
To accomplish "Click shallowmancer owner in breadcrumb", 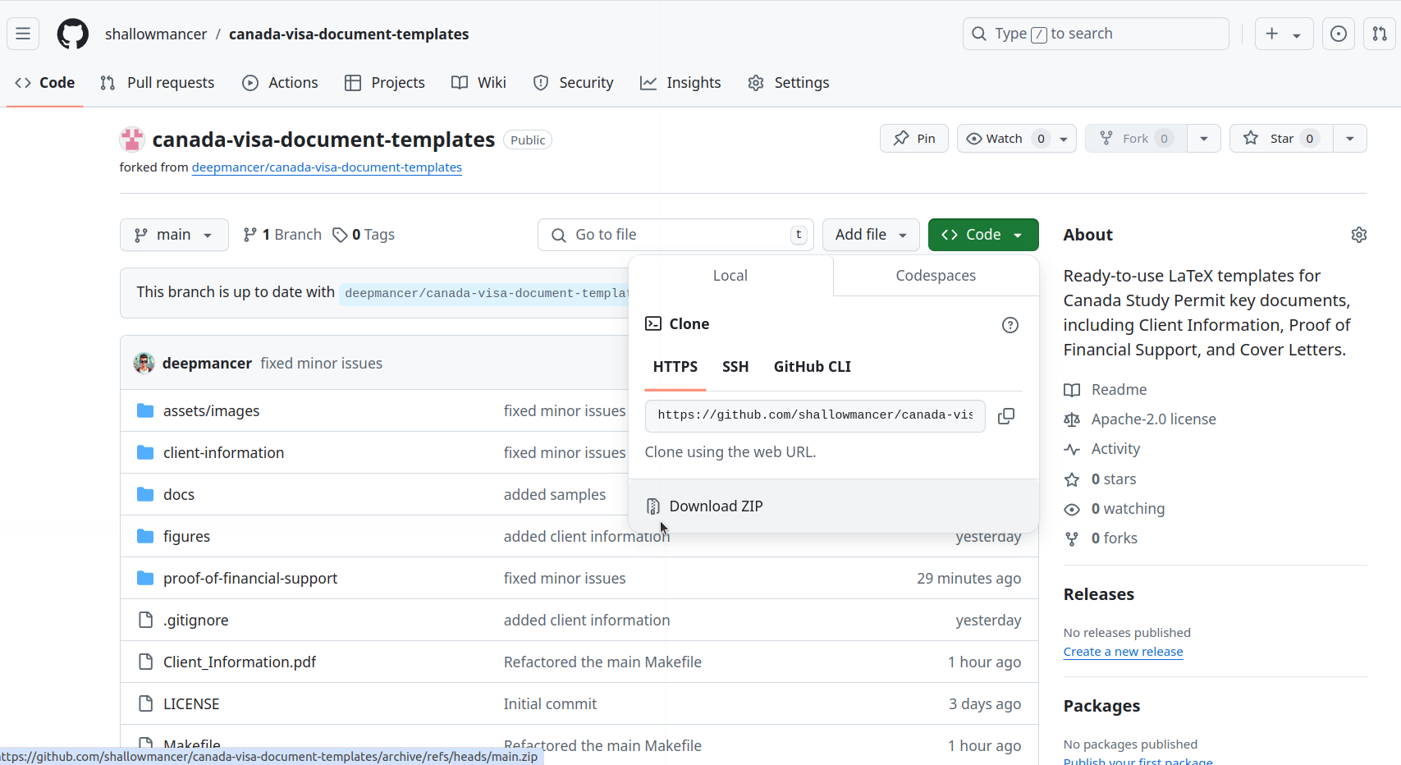I will 156,34.
